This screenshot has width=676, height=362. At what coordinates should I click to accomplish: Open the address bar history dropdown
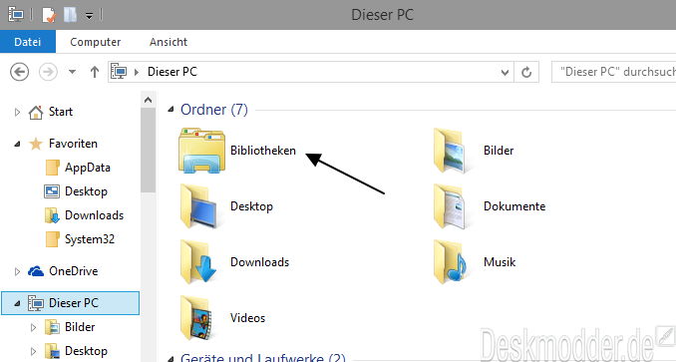[x=505, y=72]
